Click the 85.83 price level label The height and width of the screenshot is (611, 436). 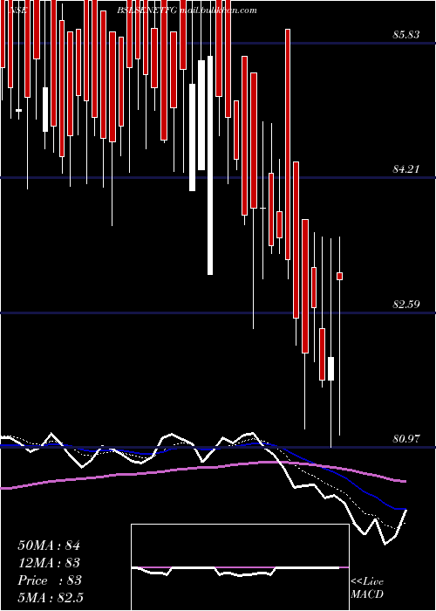(x=406, y=35)
